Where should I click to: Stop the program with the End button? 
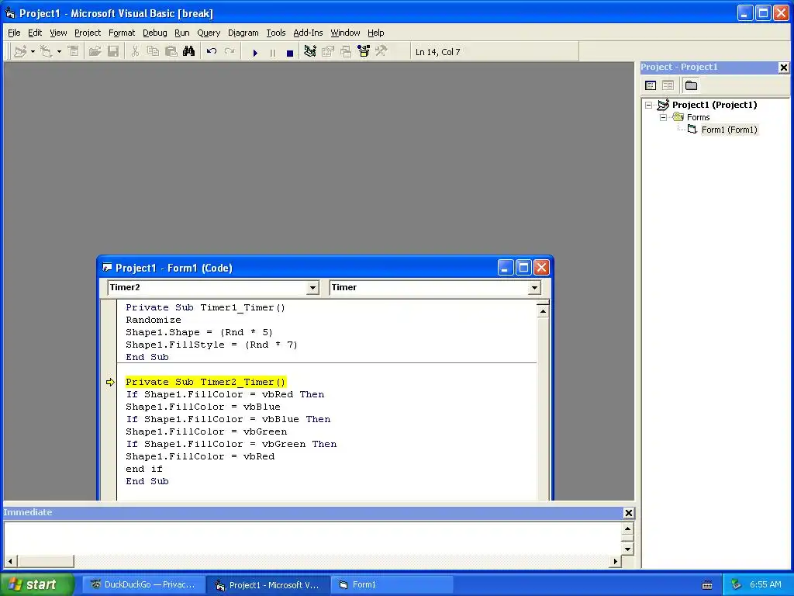coord(290,53)
